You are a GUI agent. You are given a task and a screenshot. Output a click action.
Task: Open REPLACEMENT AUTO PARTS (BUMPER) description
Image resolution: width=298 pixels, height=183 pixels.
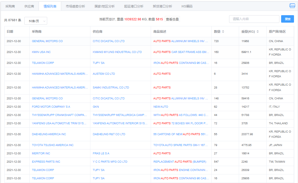tap(180, 162)
